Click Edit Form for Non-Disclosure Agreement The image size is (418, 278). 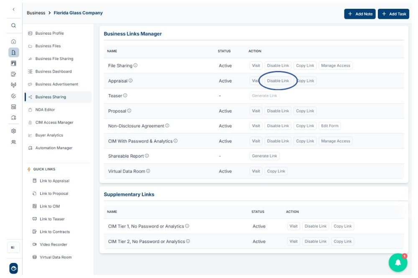(x=329, y=126)
